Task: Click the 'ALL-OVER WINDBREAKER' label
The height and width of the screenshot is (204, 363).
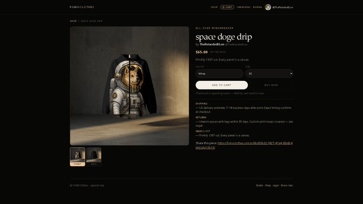Action: point(215,28)
